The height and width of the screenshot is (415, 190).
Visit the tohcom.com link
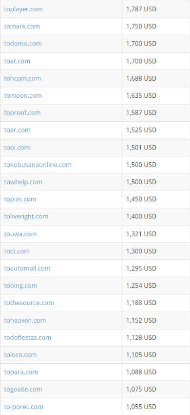(22, 78)
